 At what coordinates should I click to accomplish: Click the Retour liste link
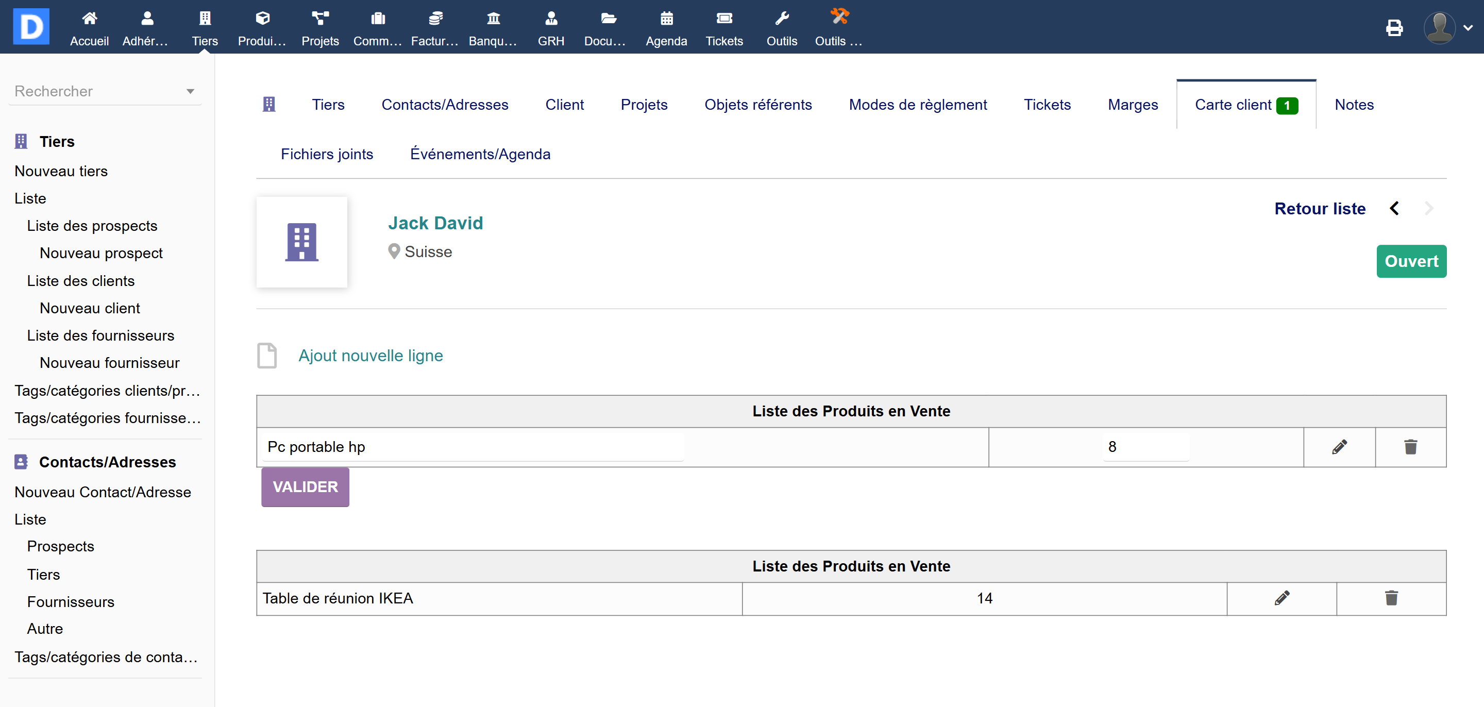click(x=1319, y=209)
